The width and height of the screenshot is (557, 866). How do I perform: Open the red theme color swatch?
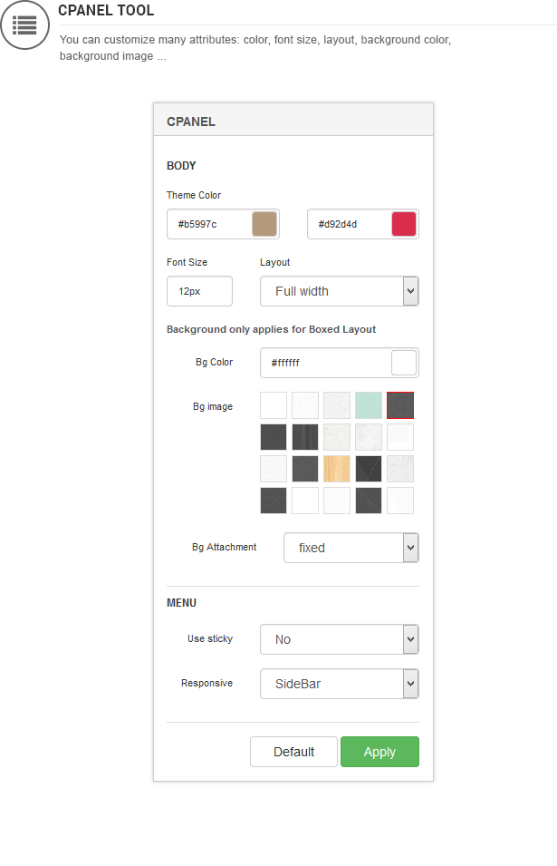click(x=404, y=224)
